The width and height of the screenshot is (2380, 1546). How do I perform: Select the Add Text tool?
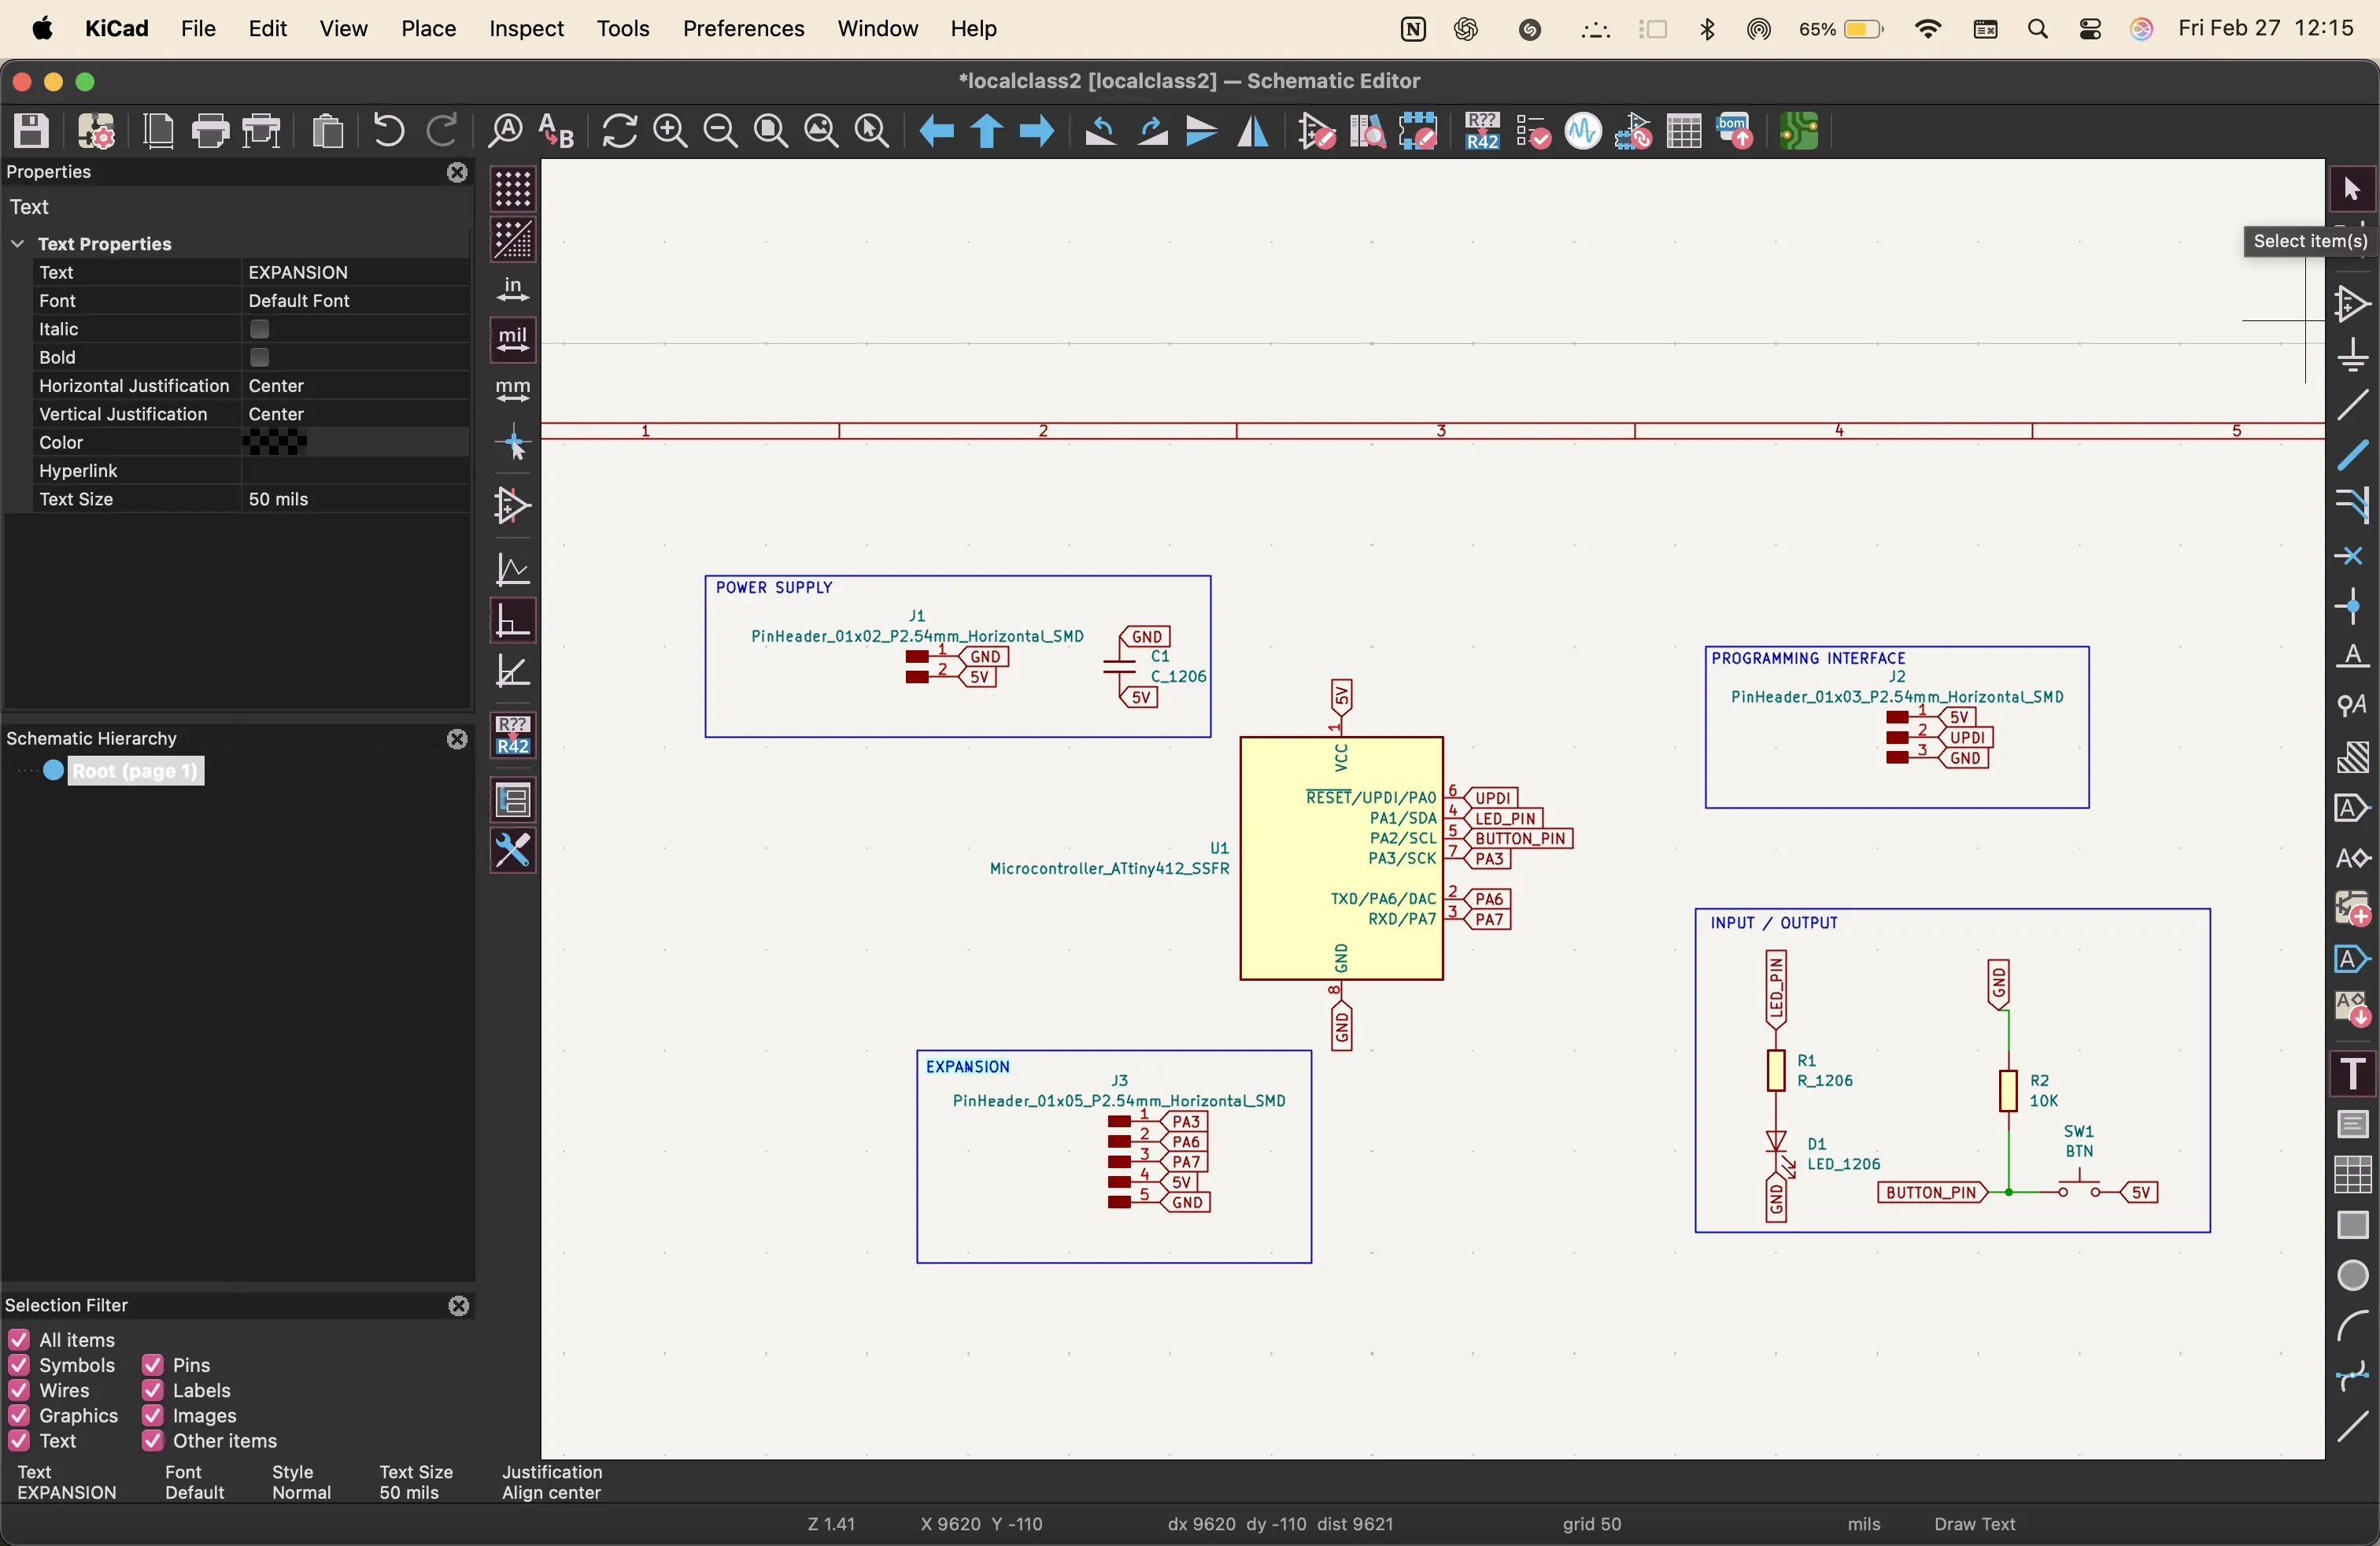pyautogui.click(x=2352, y=1074)
